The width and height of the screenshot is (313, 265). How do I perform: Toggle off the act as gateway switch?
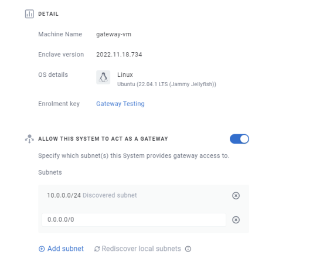(x=239, y=139)
